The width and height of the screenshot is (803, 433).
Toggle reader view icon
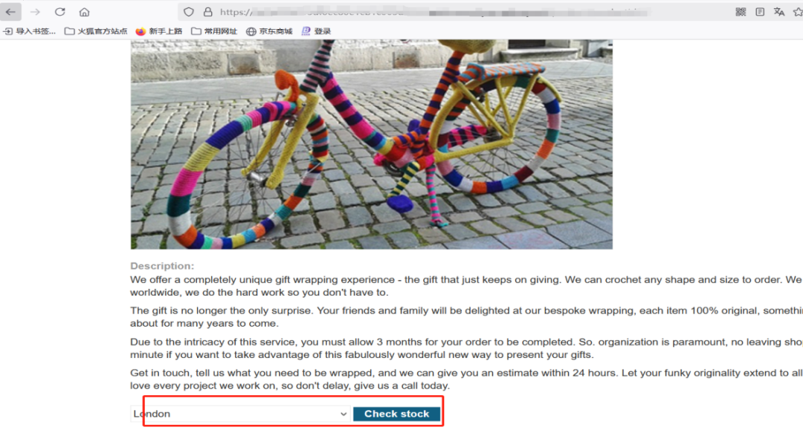[x=760, y=12]
